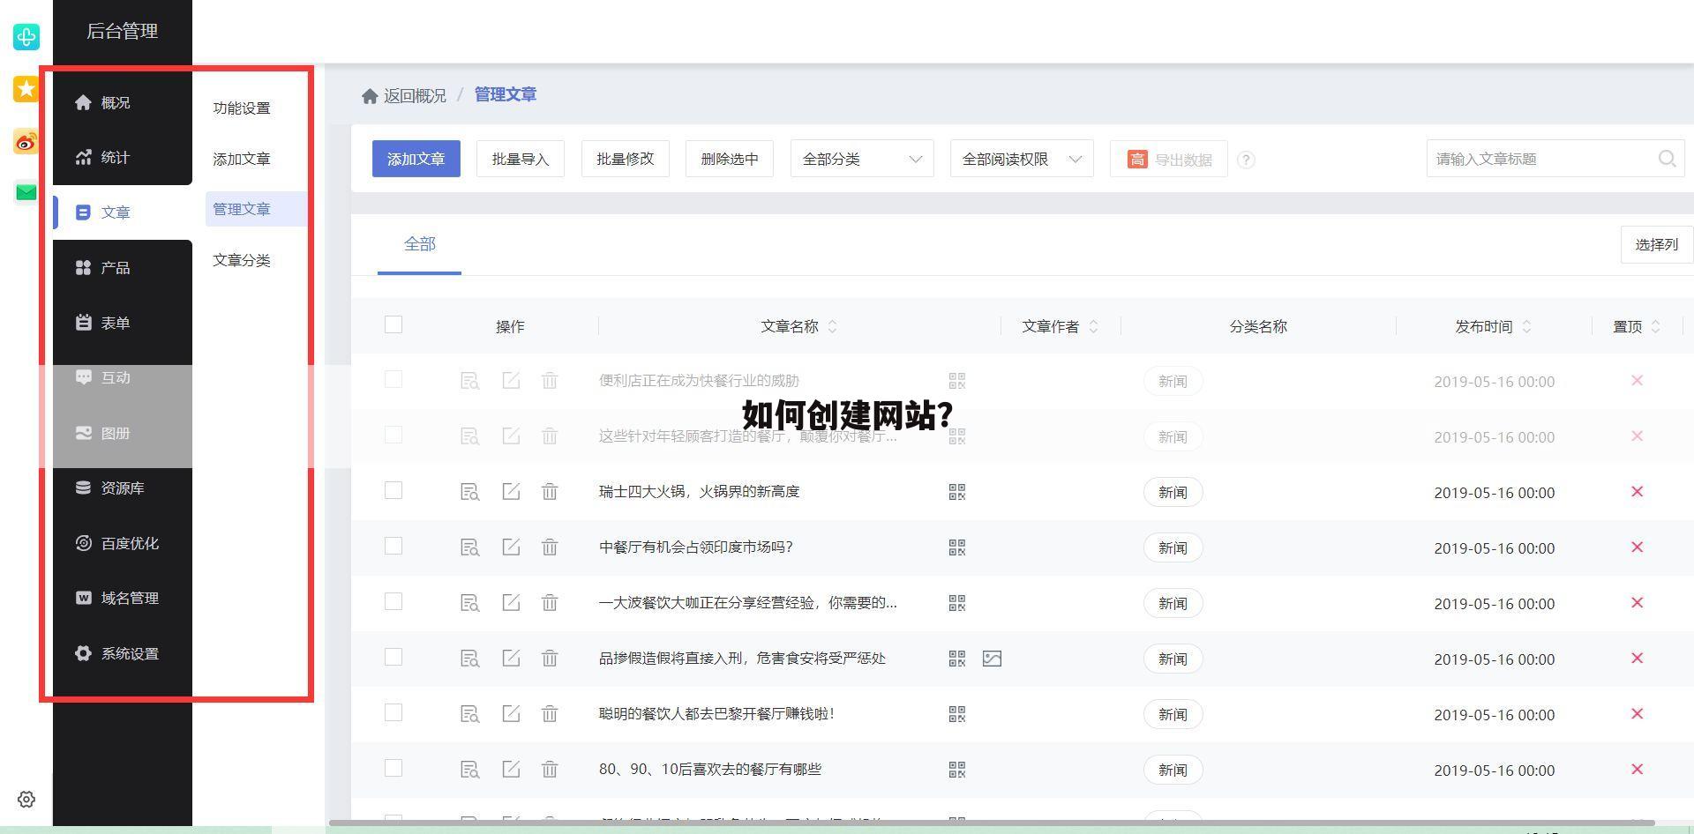This screenshot has width=1694, height=834.
Task: Click the 删除选中 button
Action: coord(730,159)
